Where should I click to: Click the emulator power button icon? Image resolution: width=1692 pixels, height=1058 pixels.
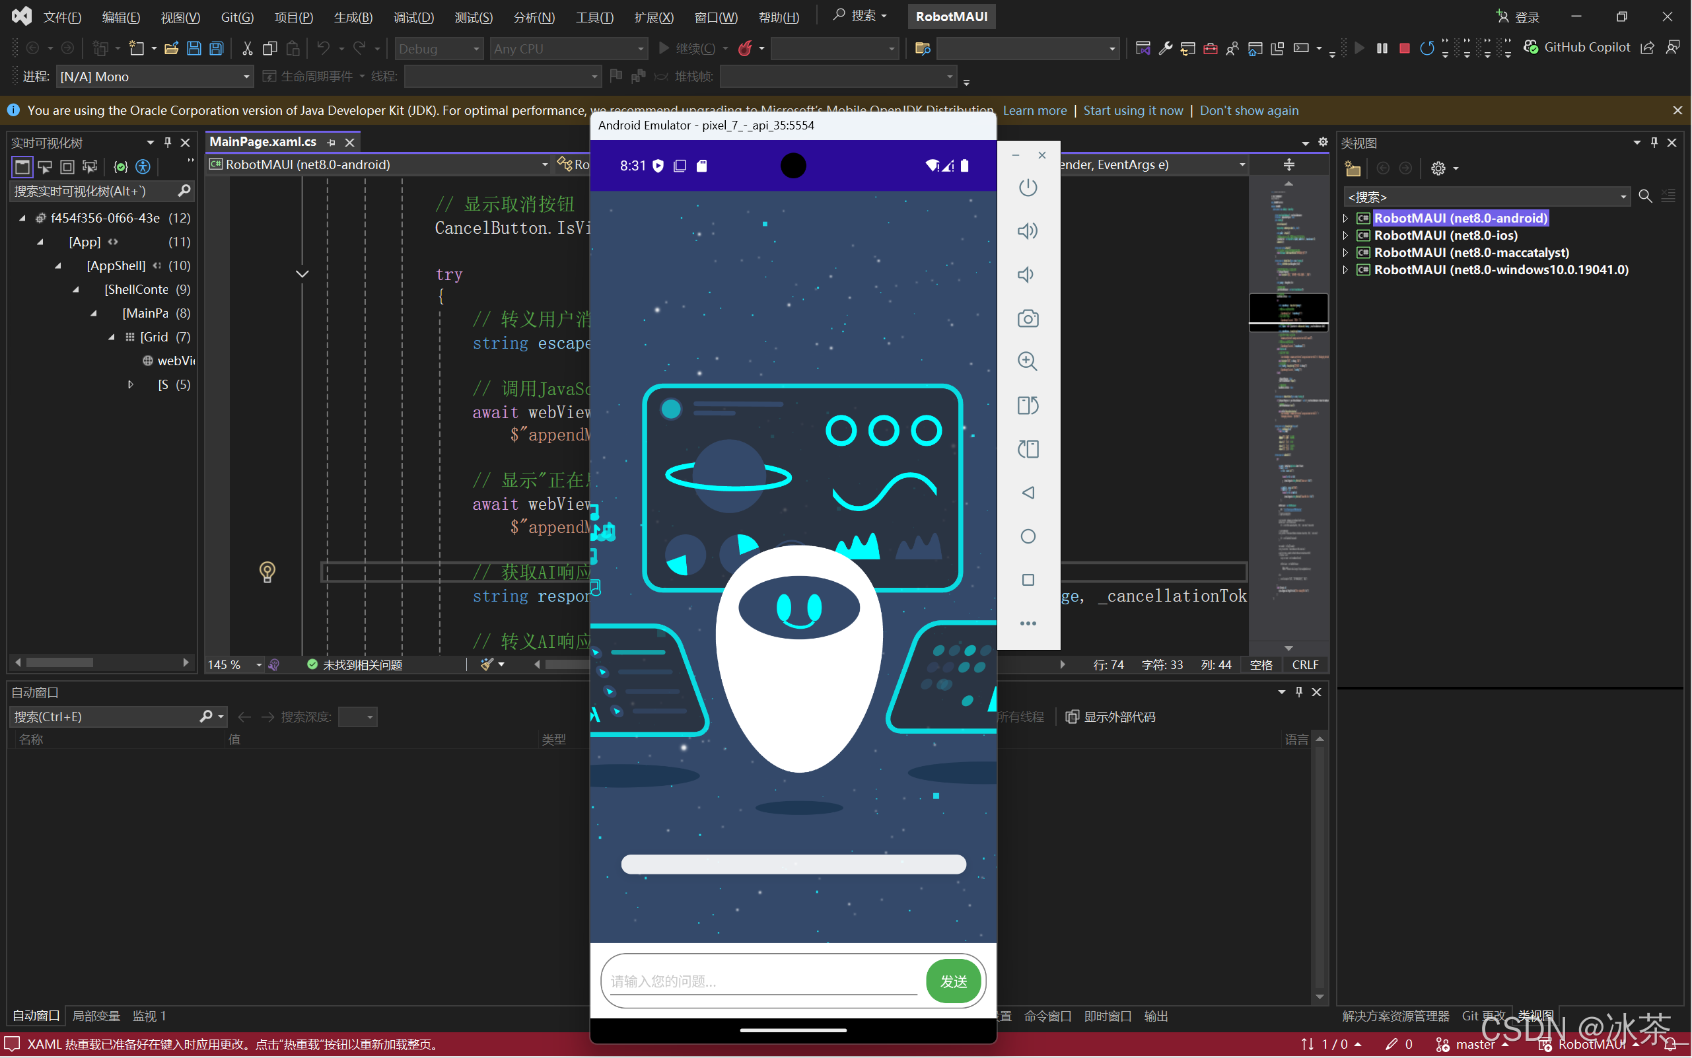1027,188
